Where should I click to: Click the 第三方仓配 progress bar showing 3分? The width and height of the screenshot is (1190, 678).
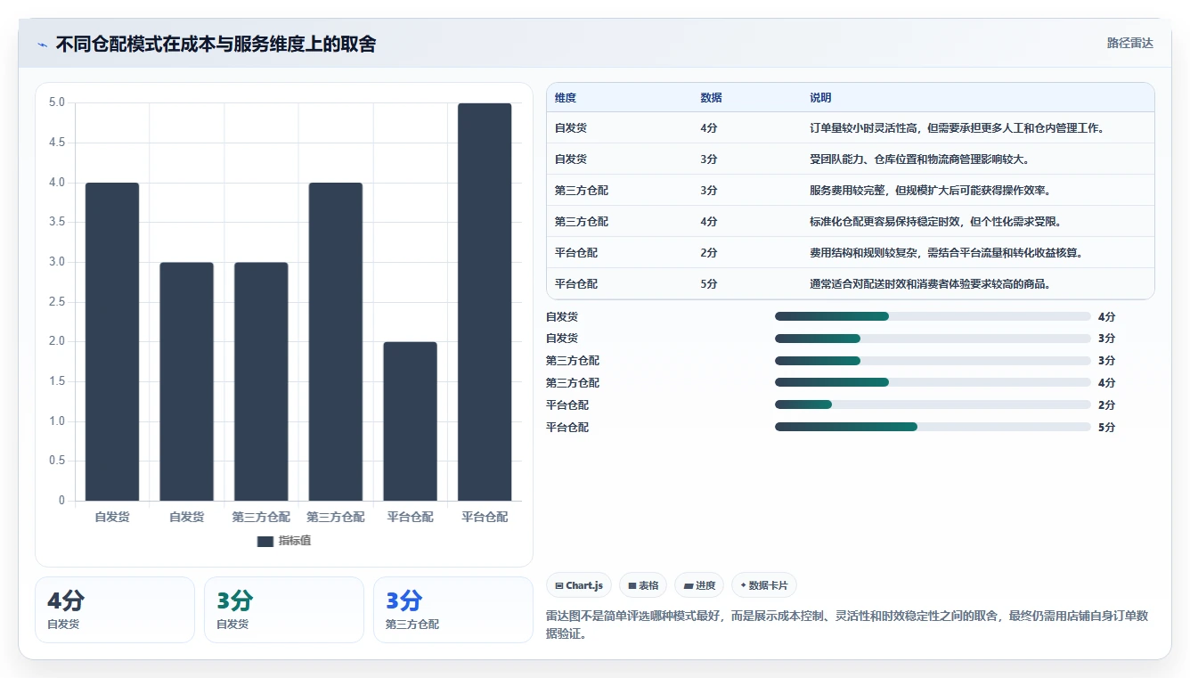pos(933,361)
